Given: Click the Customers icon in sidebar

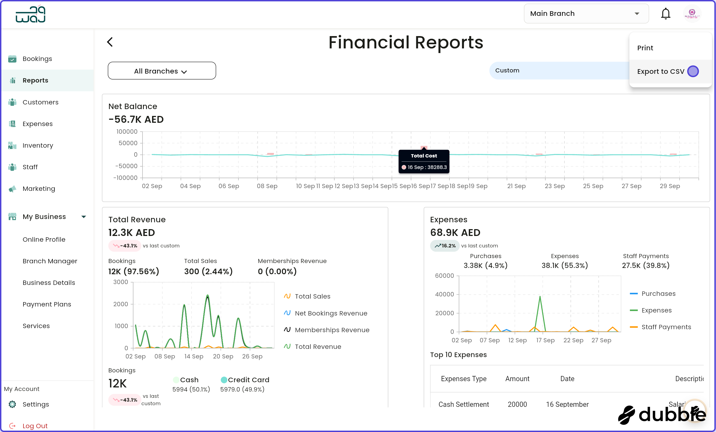Looking at the screenshot, I should pyautogui.click(x=12, y=102).
